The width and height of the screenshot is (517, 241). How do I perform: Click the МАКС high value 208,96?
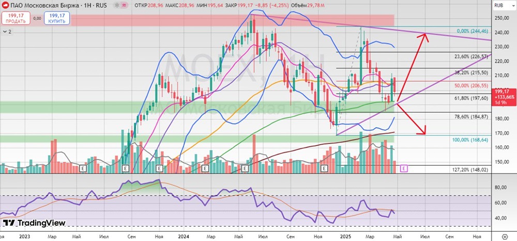tap(186, 6)
